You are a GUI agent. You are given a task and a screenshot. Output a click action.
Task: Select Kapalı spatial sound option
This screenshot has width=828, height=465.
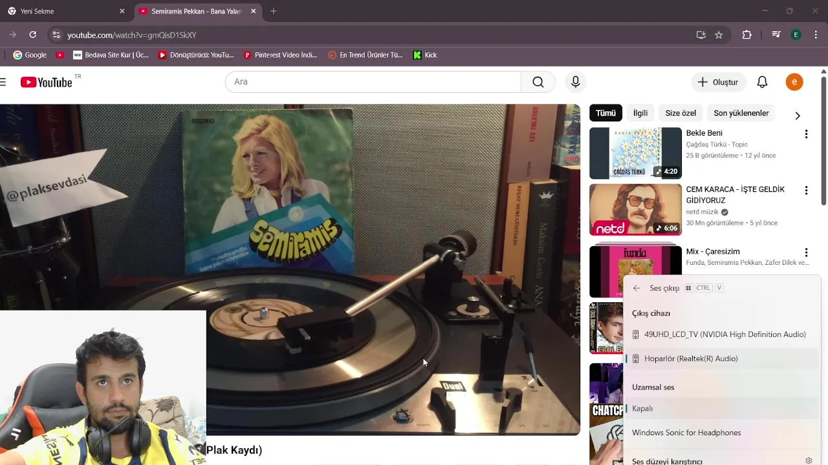(722, 408)
